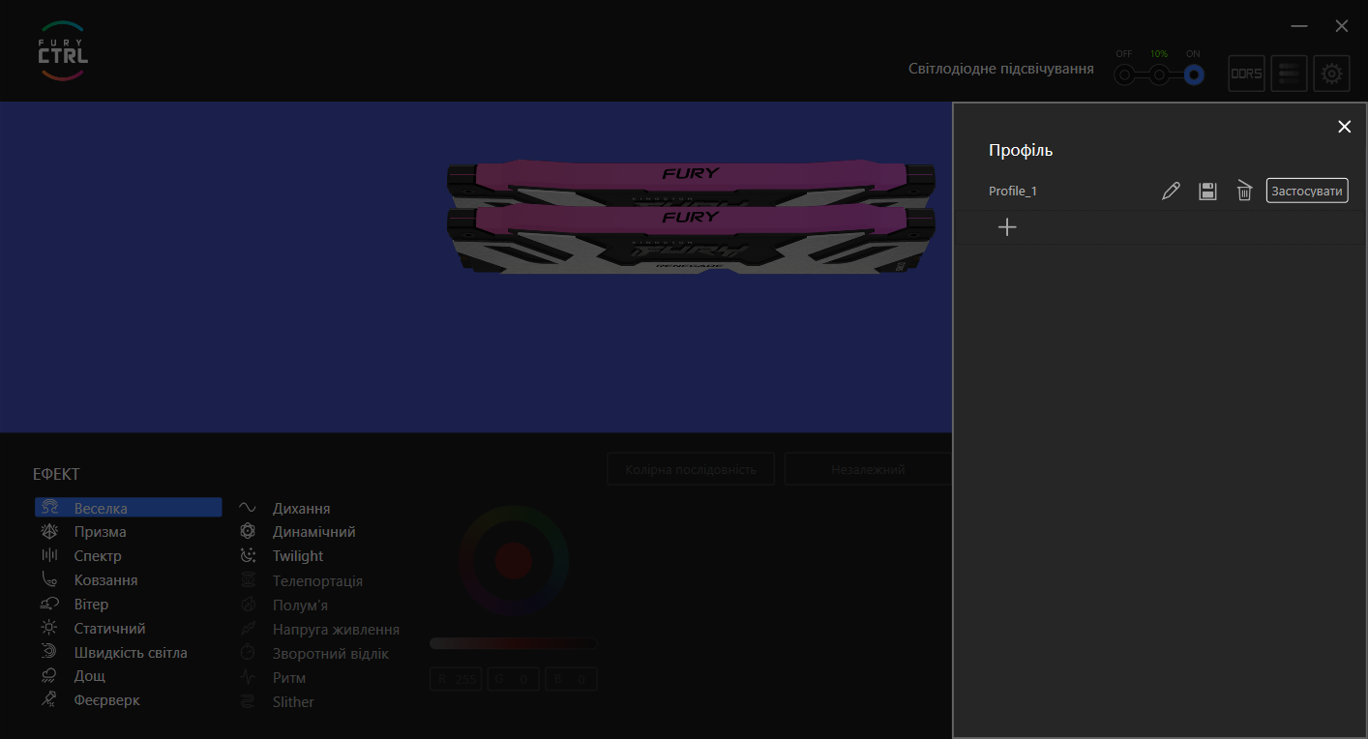Screen dimensions: 1368x739
Task: Focus the B value field
Action: click(571, 680)
